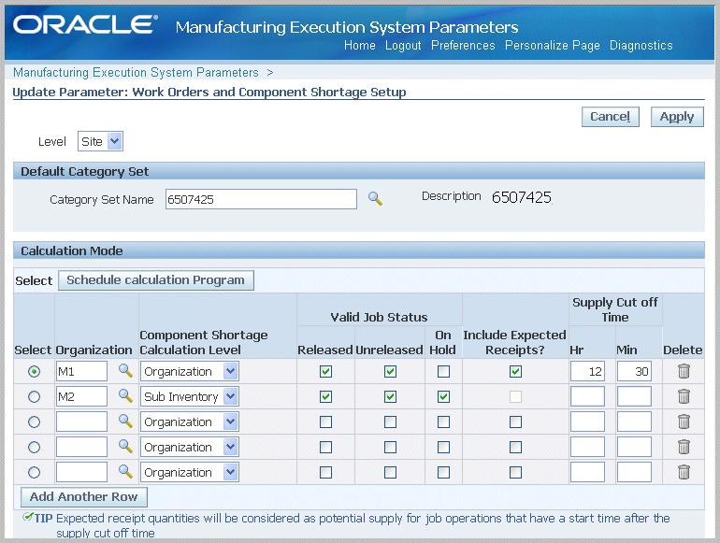Uncheck Released for M2 row

(325, 396)
